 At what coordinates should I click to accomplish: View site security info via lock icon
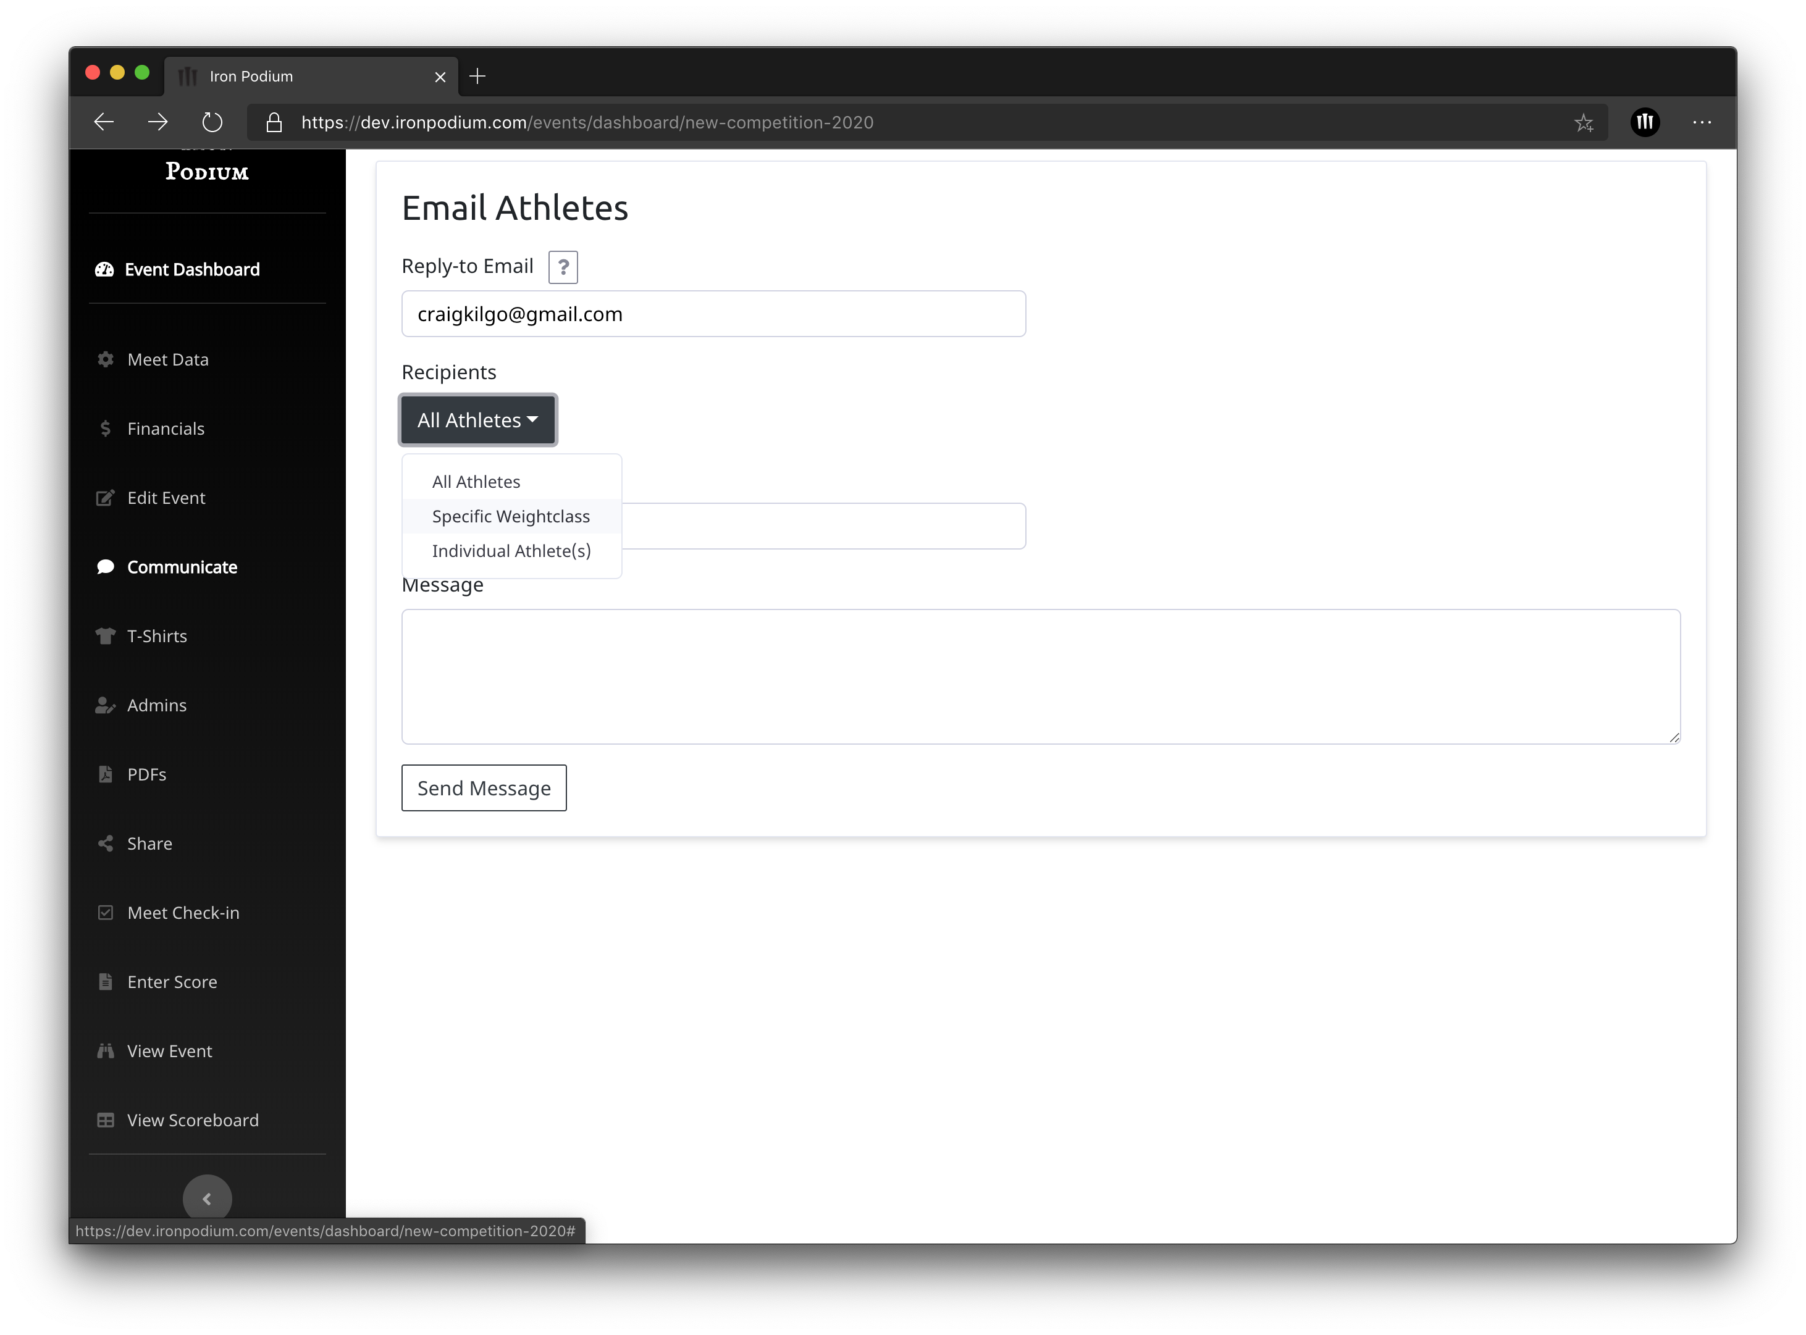pos(274,122)
